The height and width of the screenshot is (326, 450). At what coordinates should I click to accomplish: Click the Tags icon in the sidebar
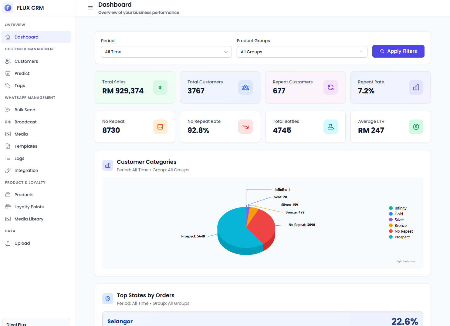pyautogui.click(x=8, y=85)
